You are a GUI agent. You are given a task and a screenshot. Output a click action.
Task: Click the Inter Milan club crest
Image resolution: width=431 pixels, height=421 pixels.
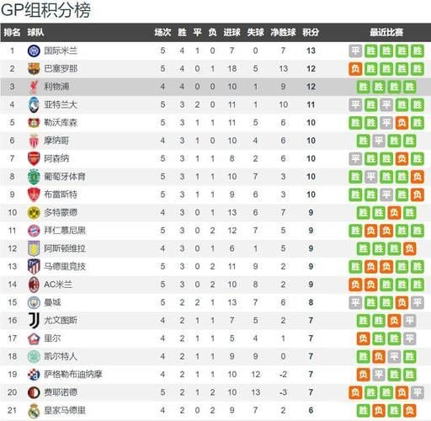tap(34, 51)
